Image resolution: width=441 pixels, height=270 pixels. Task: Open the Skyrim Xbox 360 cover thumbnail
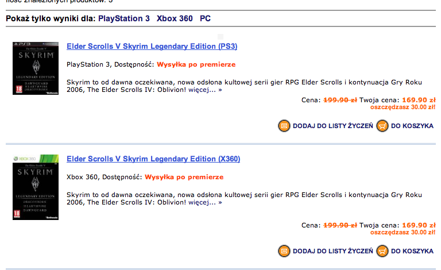36,187
